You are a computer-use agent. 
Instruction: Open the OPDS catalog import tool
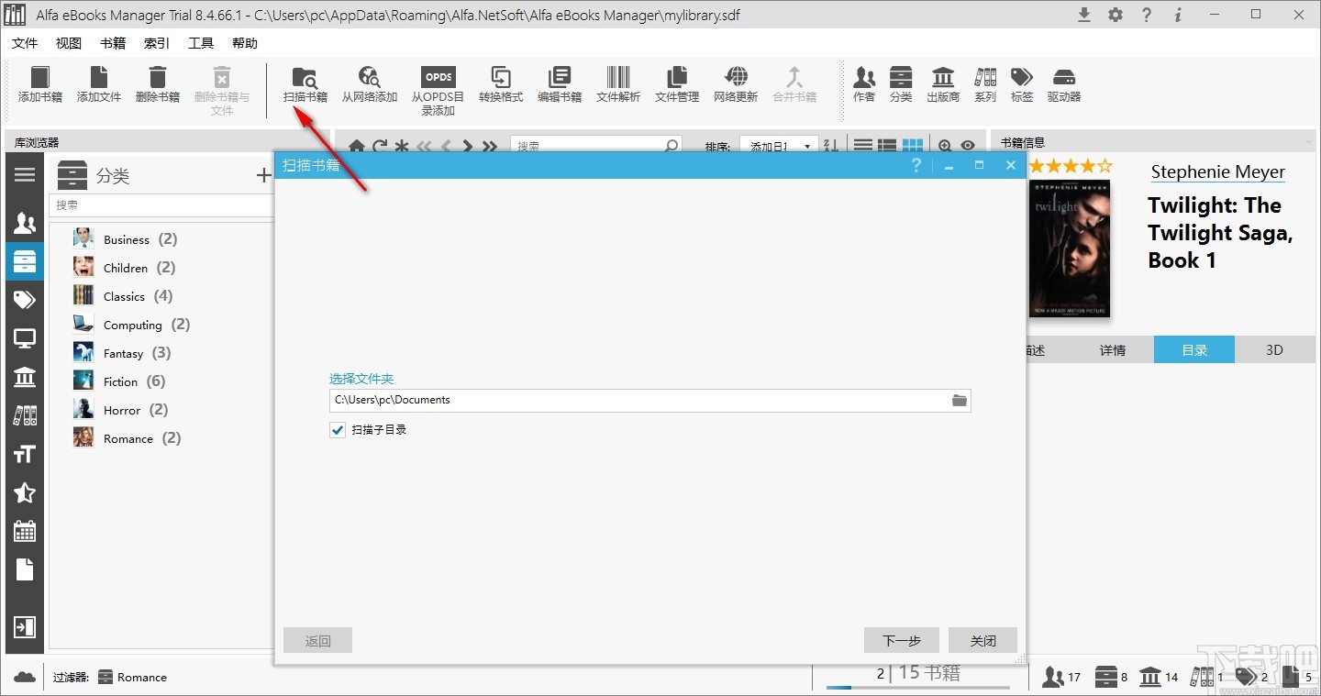tap(438, 87)
